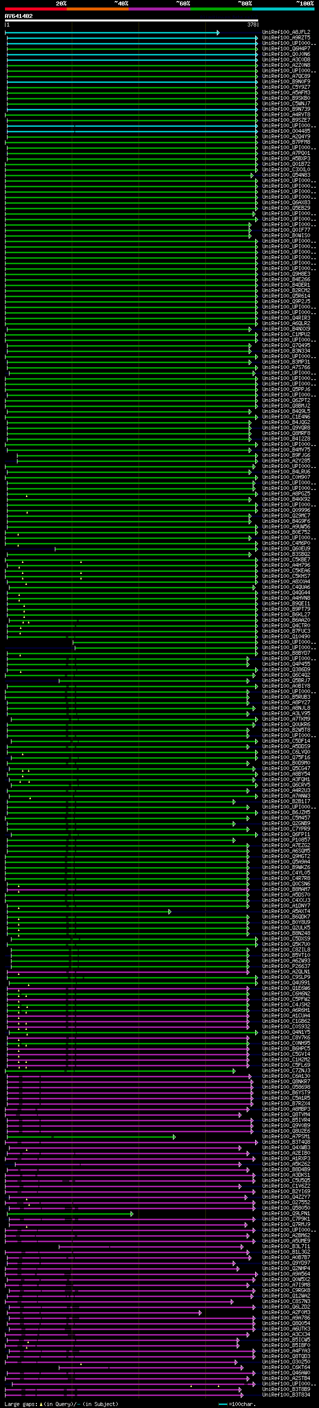Screen dimensions: 319x1408
Task: Select hit label UniRef100_Q6H4P7
Action: point(286,48)
